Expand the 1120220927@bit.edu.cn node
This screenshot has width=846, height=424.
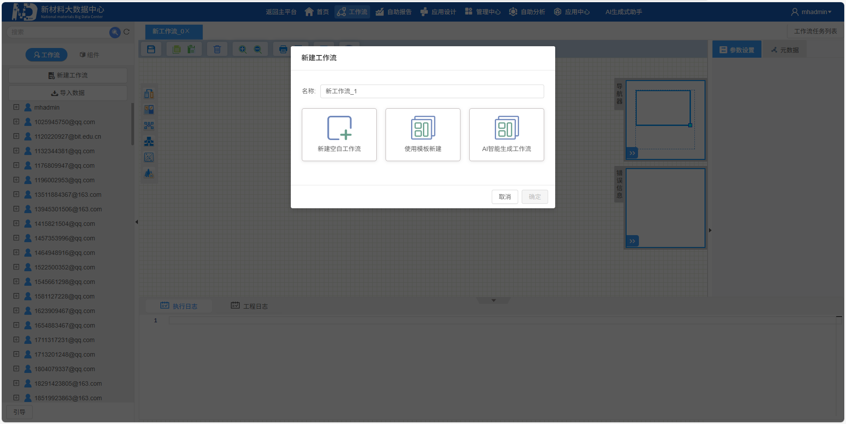pyautogui.click(x=16, y=136)
